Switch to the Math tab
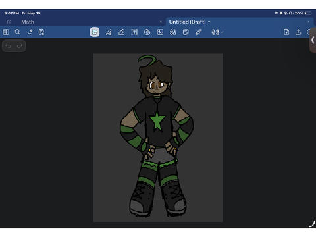316x237 pixels. pos(28,22)
